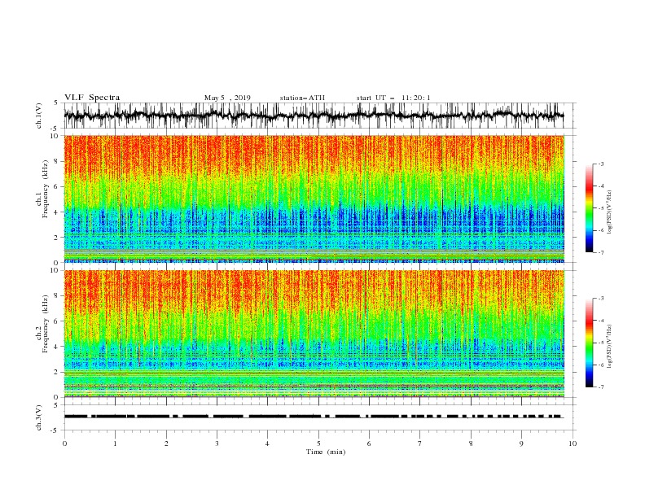Click the "station=ATH" header label

click(302, 98)
